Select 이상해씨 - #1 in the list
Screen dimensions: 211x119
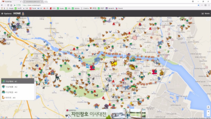18,81
